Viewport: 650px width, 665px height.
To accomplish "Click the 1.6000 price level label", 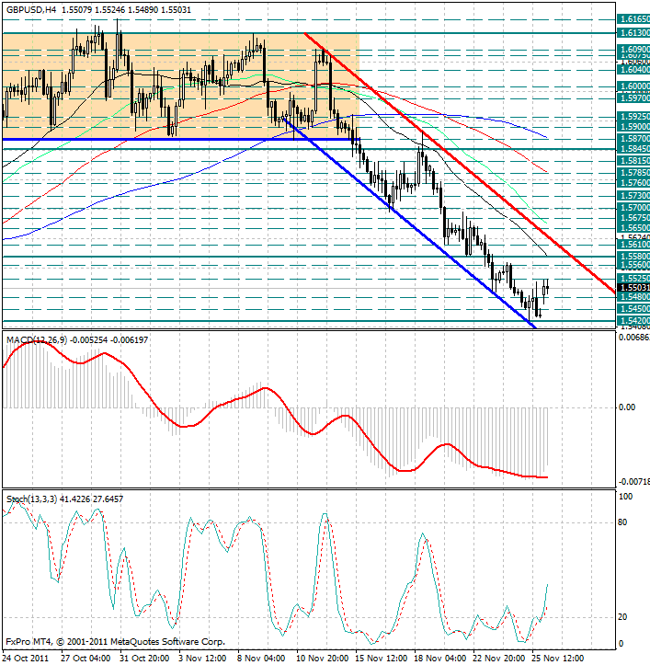I will coord(633,86).
